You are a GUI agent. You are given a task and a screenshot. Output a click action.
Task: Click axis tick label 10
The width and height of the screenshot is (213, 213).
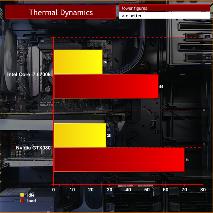coord(72,190)
